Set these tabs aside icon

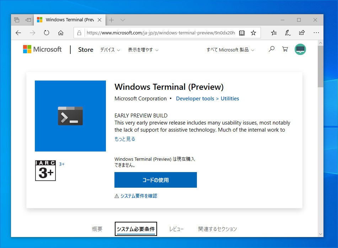click(28, 20)
